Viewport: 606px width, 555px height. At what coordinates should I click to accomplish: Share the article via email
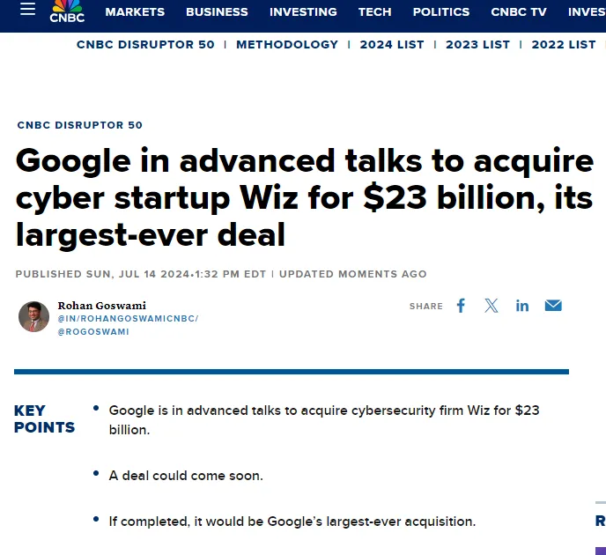553,306
